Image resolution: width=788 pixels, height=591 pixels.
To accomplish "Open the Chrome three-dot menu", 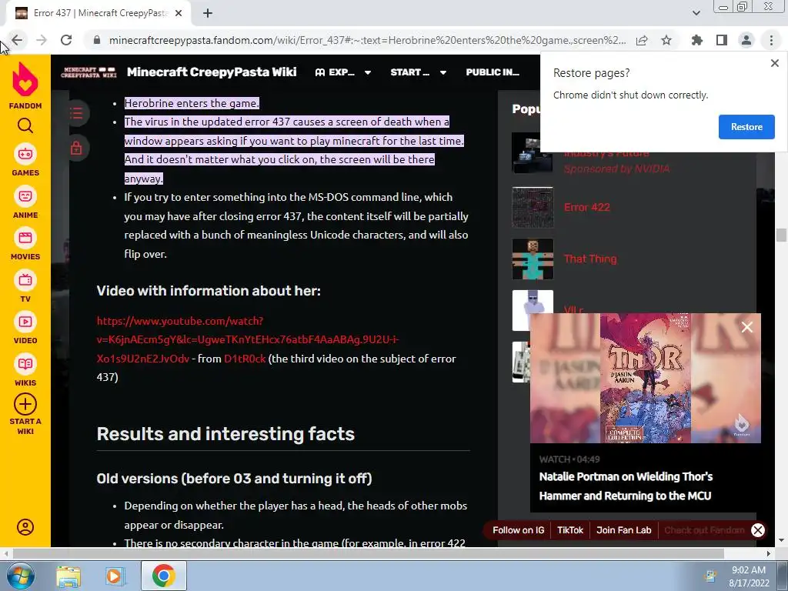I will pos(771,40).
